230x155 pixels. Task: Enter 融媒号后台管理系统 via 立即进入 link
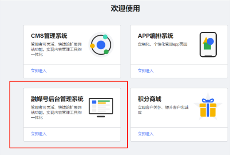coord(39,134)
